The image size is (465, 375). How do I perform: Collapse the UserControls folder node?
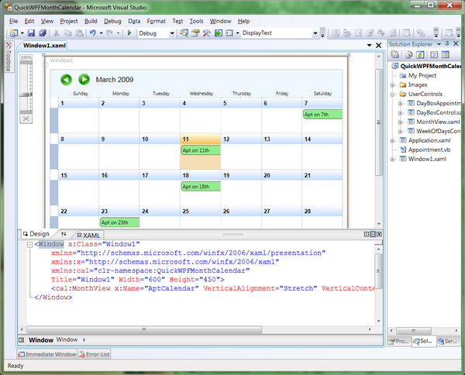(392, 95)
